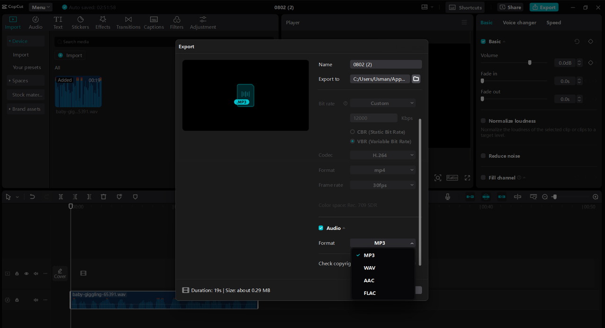Click the zoom out timeline minus icon
Screen dimensions: 605x328
(544, 197)
